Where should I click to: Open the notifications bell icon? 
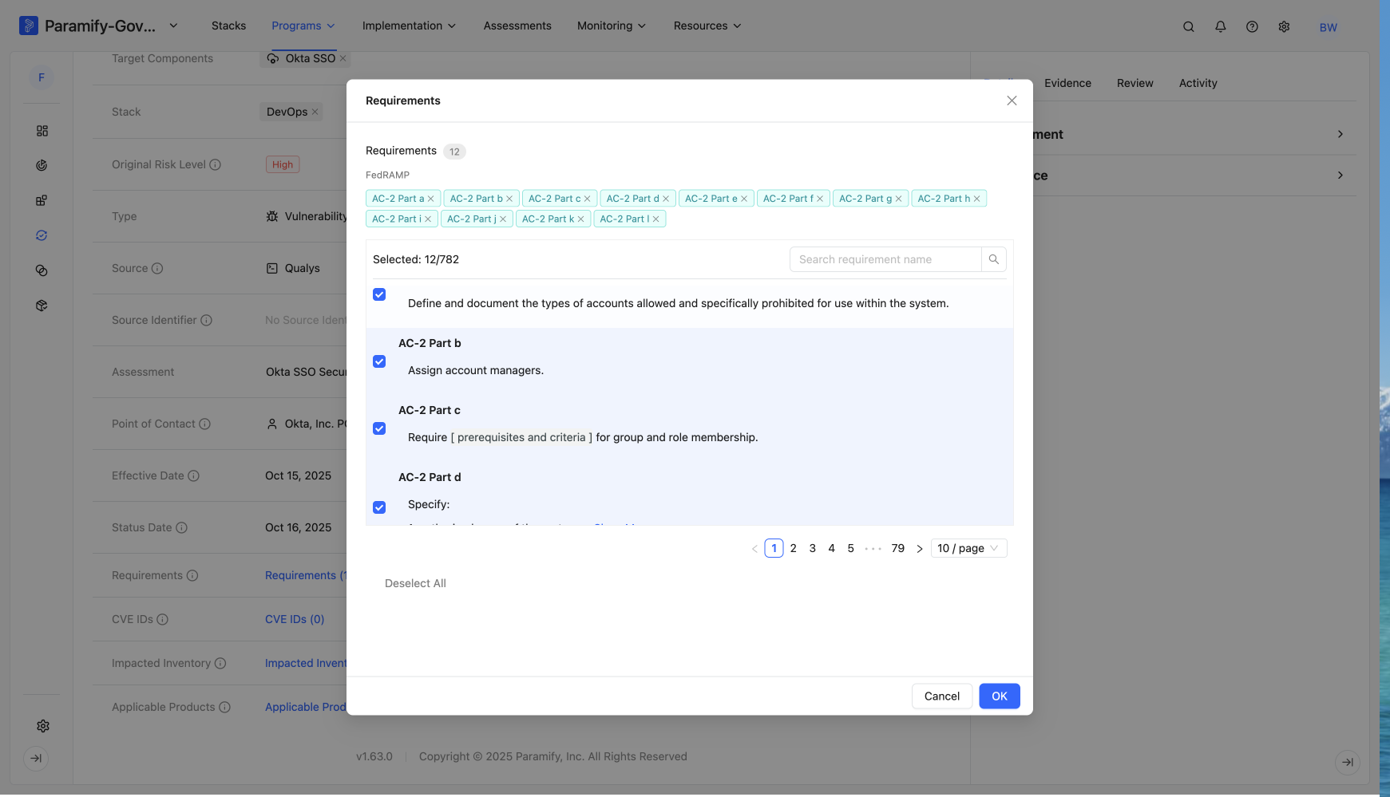point(1220,26)
